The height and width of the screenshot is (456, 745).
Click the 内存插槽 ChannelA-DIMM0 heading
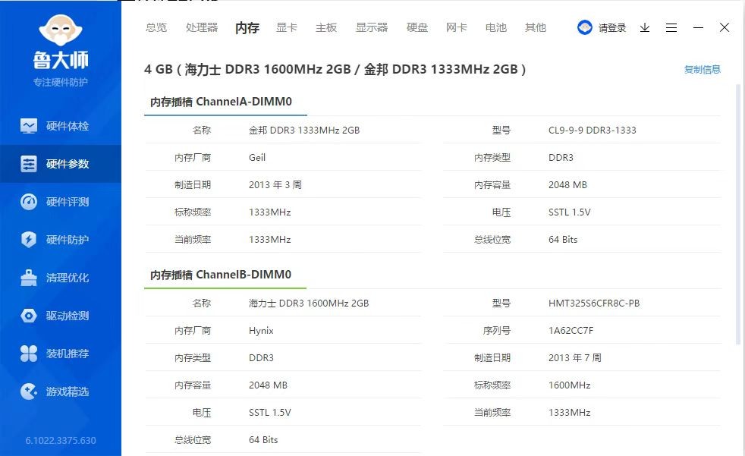pyautogui.click(x=221, y=102)
